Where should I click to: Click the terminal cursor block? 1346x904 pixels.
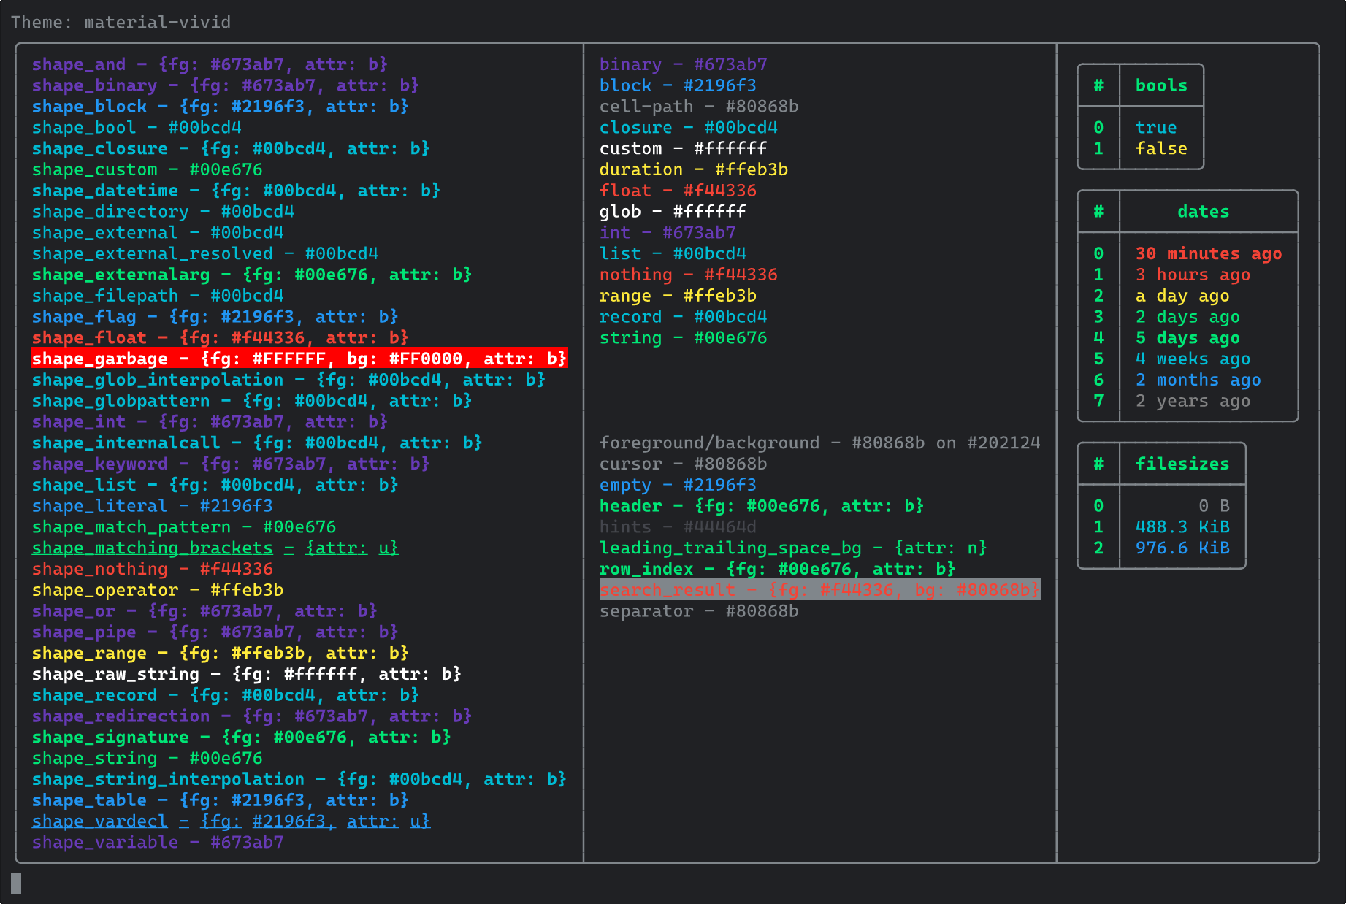[x=16, y=883]
